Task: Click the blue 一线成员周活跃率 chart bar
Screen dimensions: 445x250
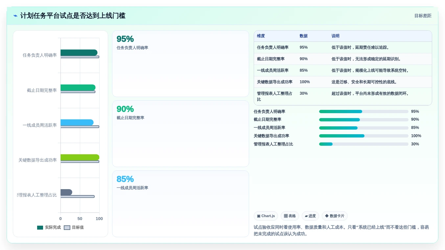Action: point(77,123)
